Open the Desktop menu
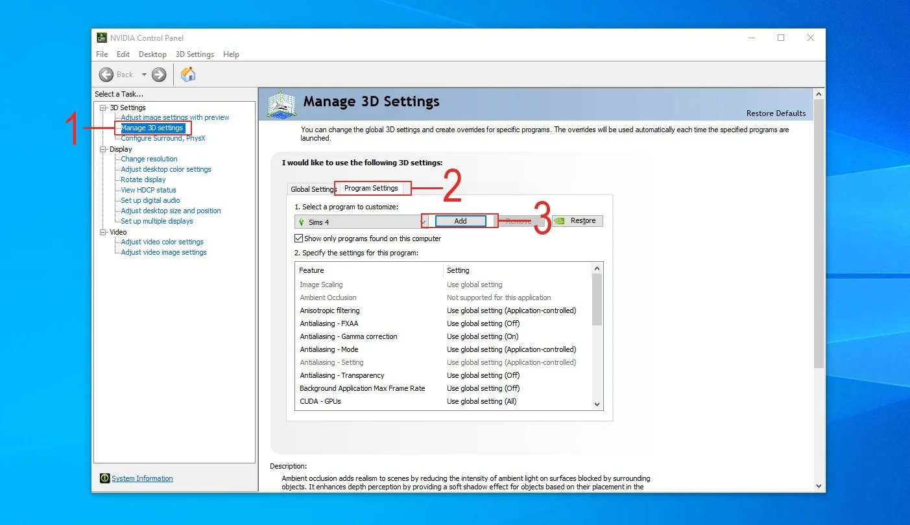 (152, 54)
